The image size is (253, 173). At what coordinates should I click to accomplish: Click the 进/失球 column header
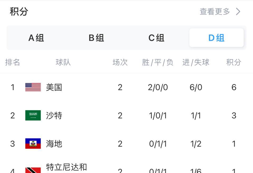pos(196,62)
